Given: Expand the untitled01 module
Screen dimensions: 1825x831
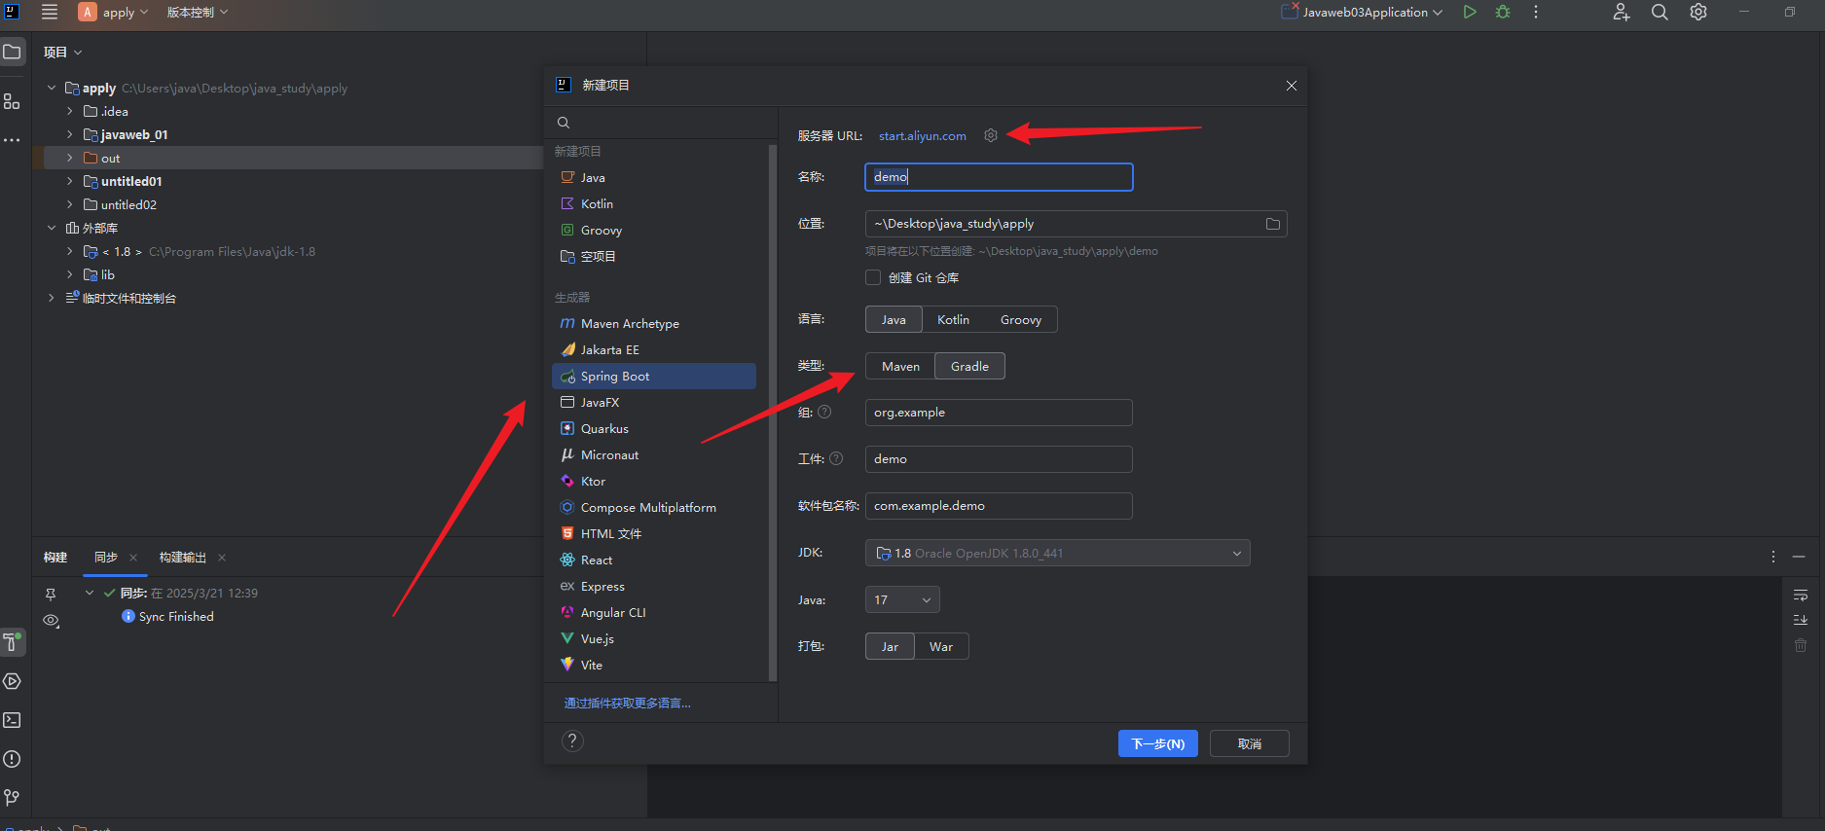Looking at the screenshot, I should tap(70, 181).
